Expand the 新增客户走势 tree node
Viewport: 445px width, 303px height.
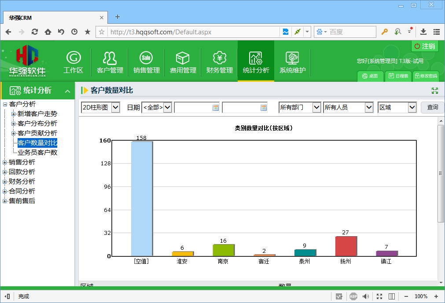(13, 114)
